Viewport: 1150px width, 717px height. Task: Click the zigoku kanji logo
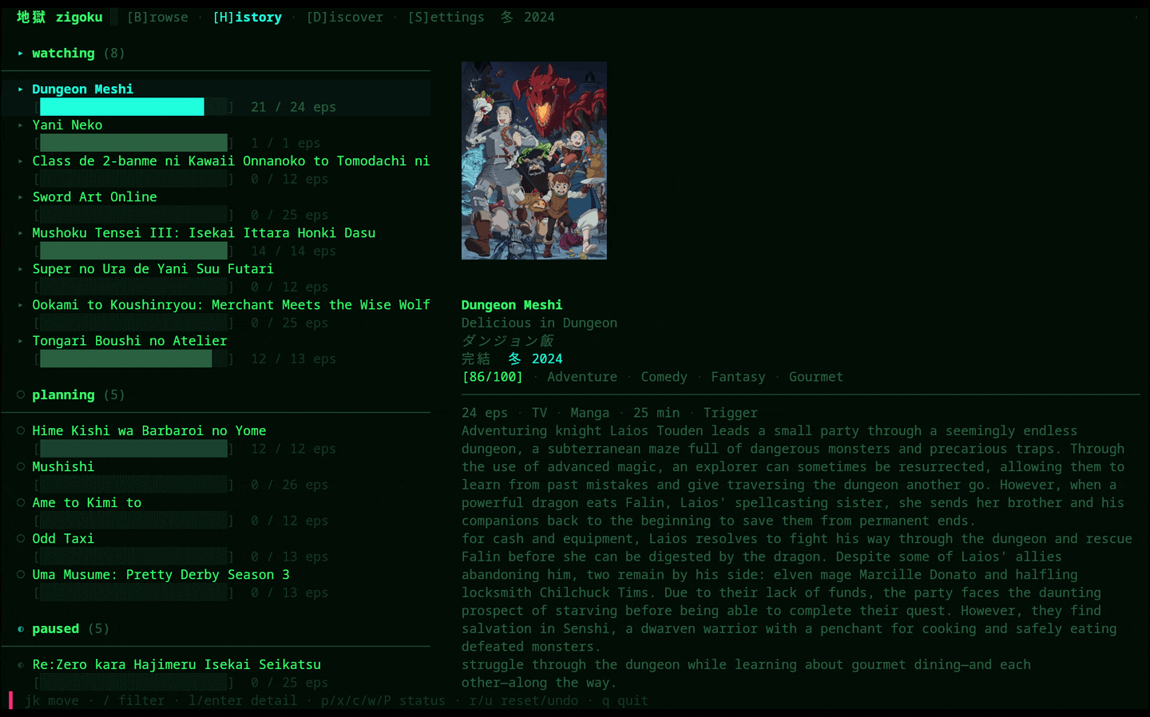(31, 17)
